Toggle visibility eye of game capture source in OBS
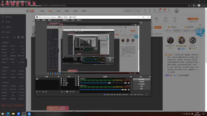Screen dimensions: 207x116 point(76,83)
